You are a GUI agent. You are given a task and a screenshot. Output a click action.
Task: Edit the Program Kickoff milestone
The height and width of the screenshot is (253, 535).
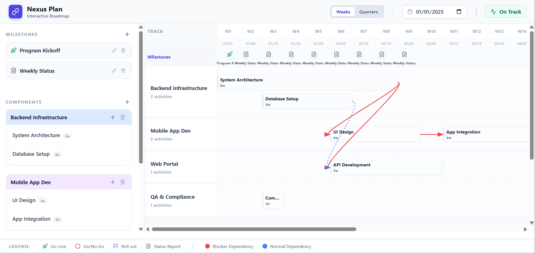tap(114, 50)
